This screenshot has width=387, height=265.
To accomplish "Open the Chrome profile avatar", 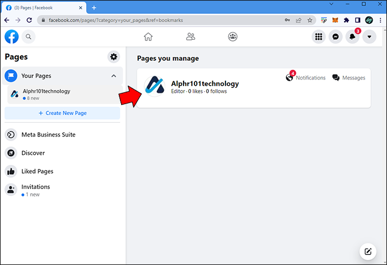I will [369, 20].
